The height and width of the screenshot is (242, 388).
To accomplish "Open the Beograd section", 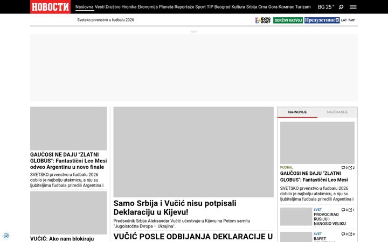I will 222,7.
